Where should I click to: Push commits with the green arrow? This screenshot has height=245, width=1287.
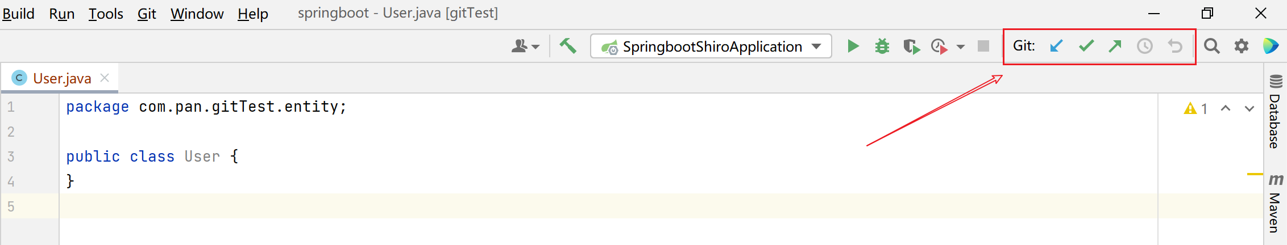click(1115, 46)
